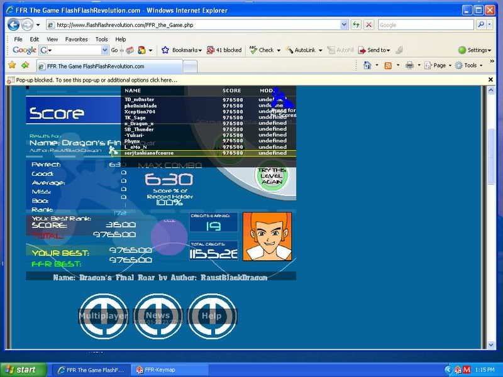Viewport: 503px width, 377px height.
Task: Open a new blank tab
Action: pos(190,67)
